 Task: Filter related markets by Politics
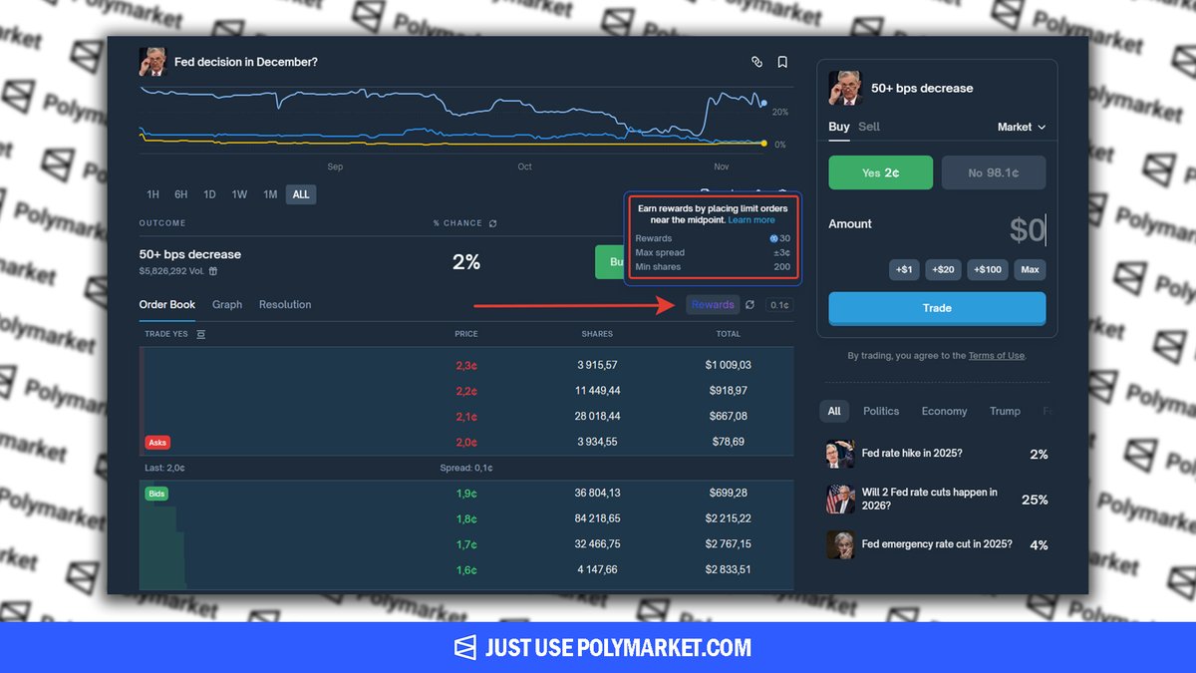click(x=881, y=411)
